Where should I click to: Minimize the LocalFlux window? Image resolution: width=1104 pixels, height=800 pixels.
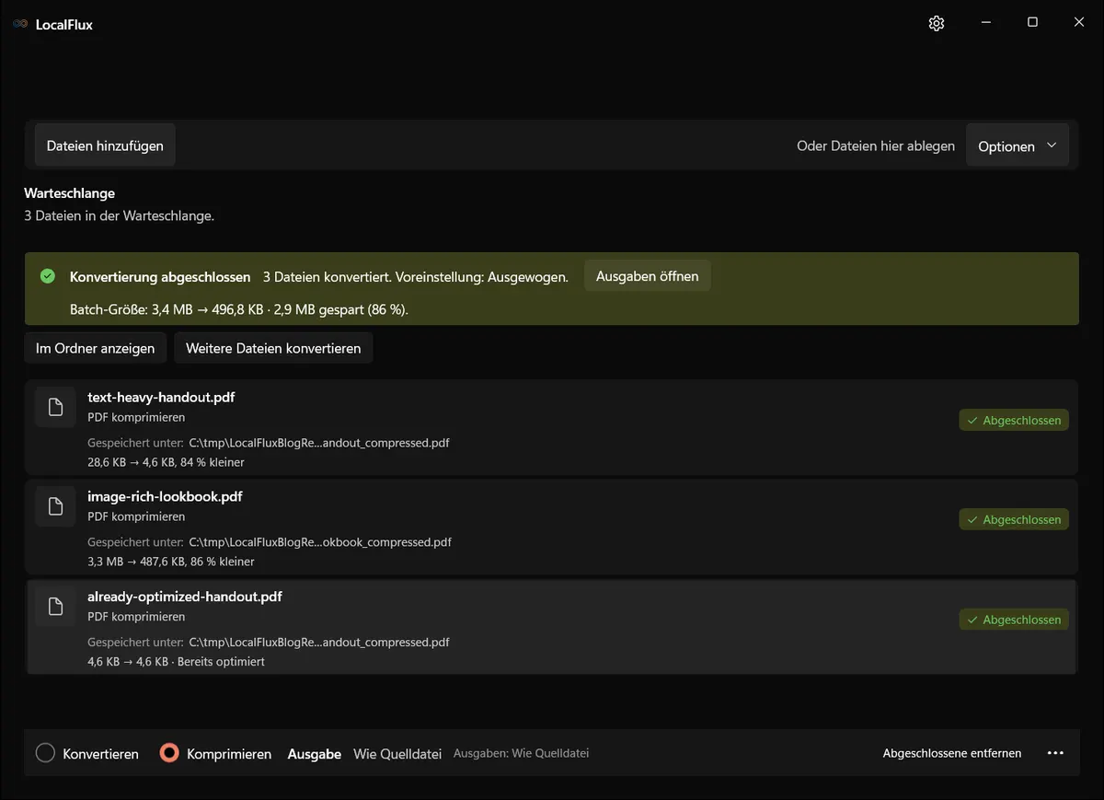pos(985,22)
